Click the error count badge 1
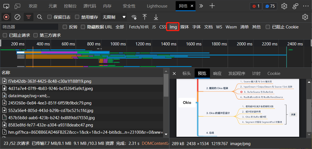This screenshot has width=312, height=149. [x=256, y=6]
